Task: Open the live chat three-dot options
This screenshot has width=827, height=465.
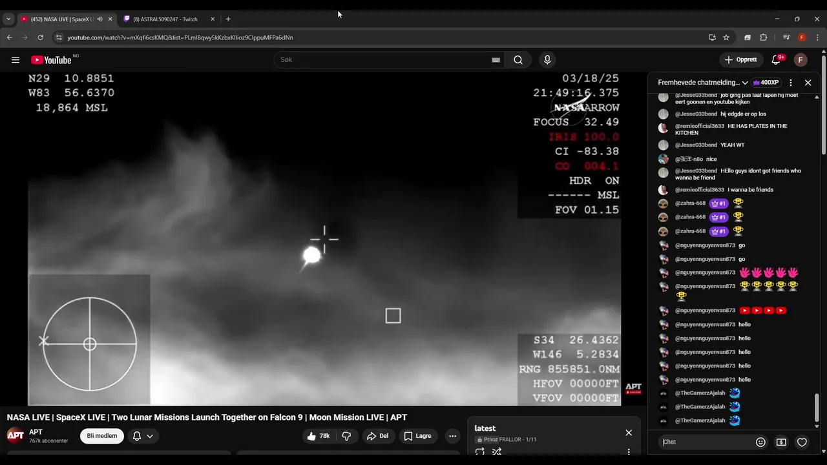Action: click(791, 83)
